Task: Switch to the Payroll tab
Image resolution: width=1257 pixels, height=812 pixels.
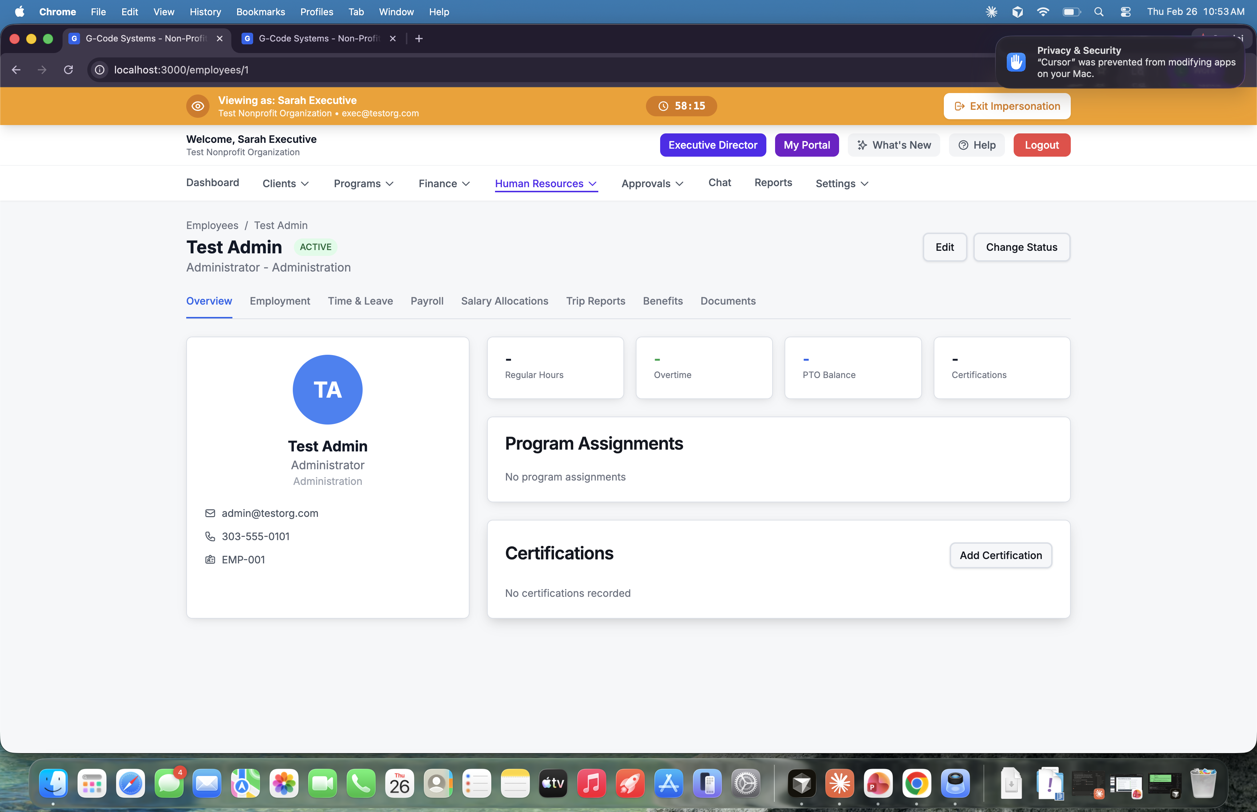Action: [x=427, y=301]
